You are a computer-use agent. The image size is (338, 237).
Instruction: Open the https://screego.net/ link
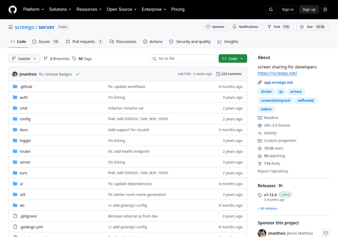click(277, 73)
